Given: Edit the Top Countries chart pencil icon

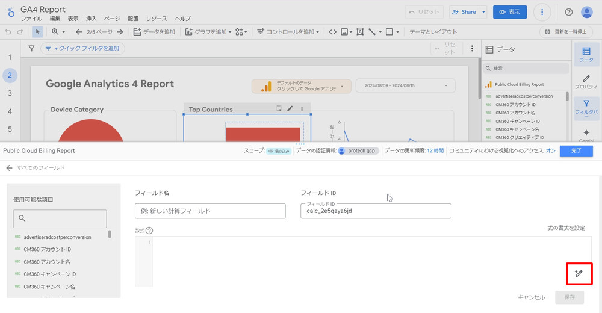Looking at the screenshot, I should 290,109.
